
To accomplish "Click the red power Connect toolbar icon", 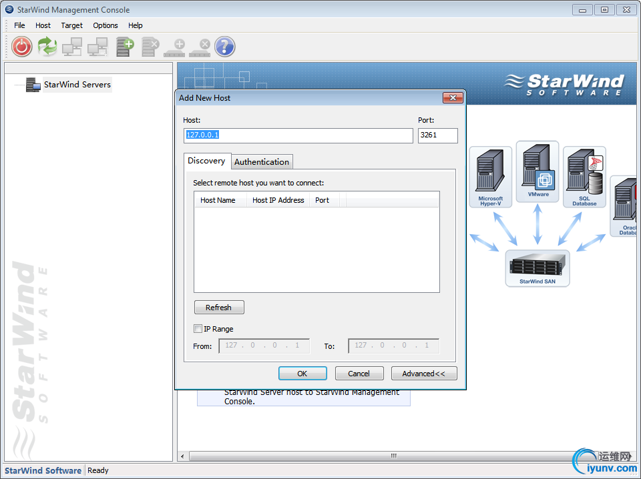I will [21, 47].
